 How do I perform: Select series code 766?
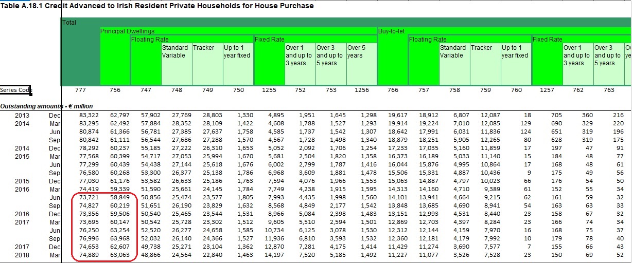(x=393, y=90)
